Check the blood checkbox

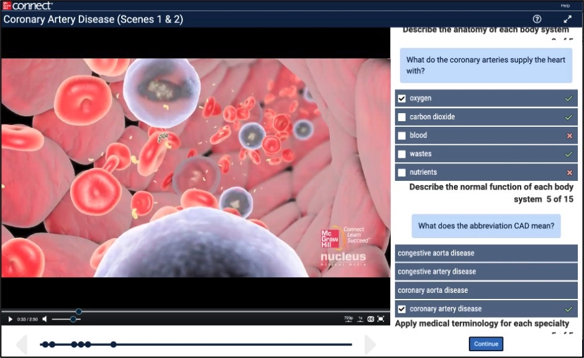pyautogui.click(x=402, y=135)
